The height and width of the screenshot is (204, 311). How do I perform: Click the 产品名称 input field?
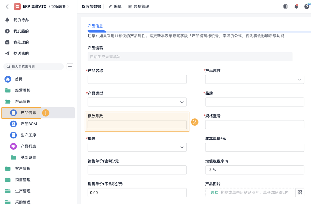tap(137, 79)
